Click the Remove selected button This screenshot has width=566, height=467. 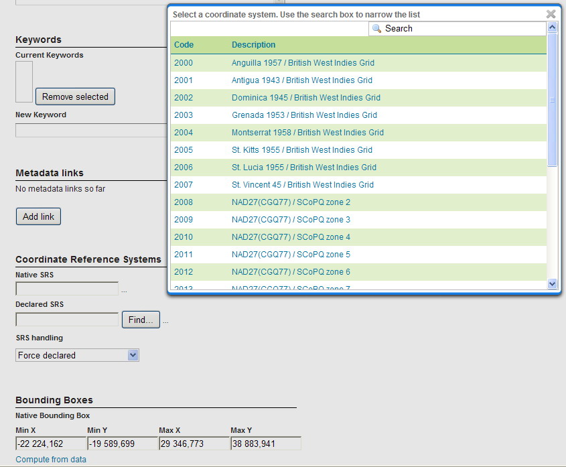point(75,96)
